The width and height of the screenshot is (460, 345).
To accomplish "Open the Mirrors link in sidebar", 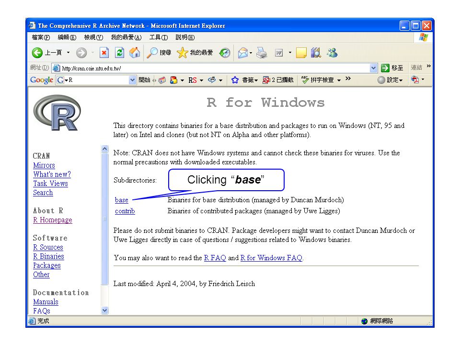I will point(44,165).
